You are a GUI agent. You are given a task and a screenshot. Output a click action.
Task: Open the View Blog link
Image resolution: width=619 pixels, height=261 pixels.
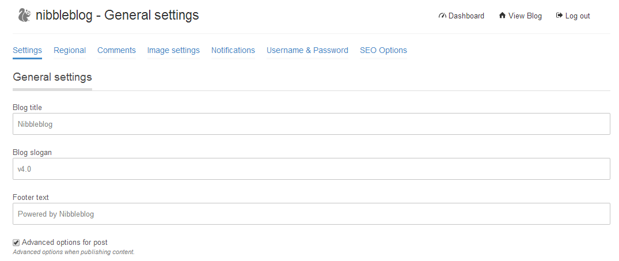point(525,16)
